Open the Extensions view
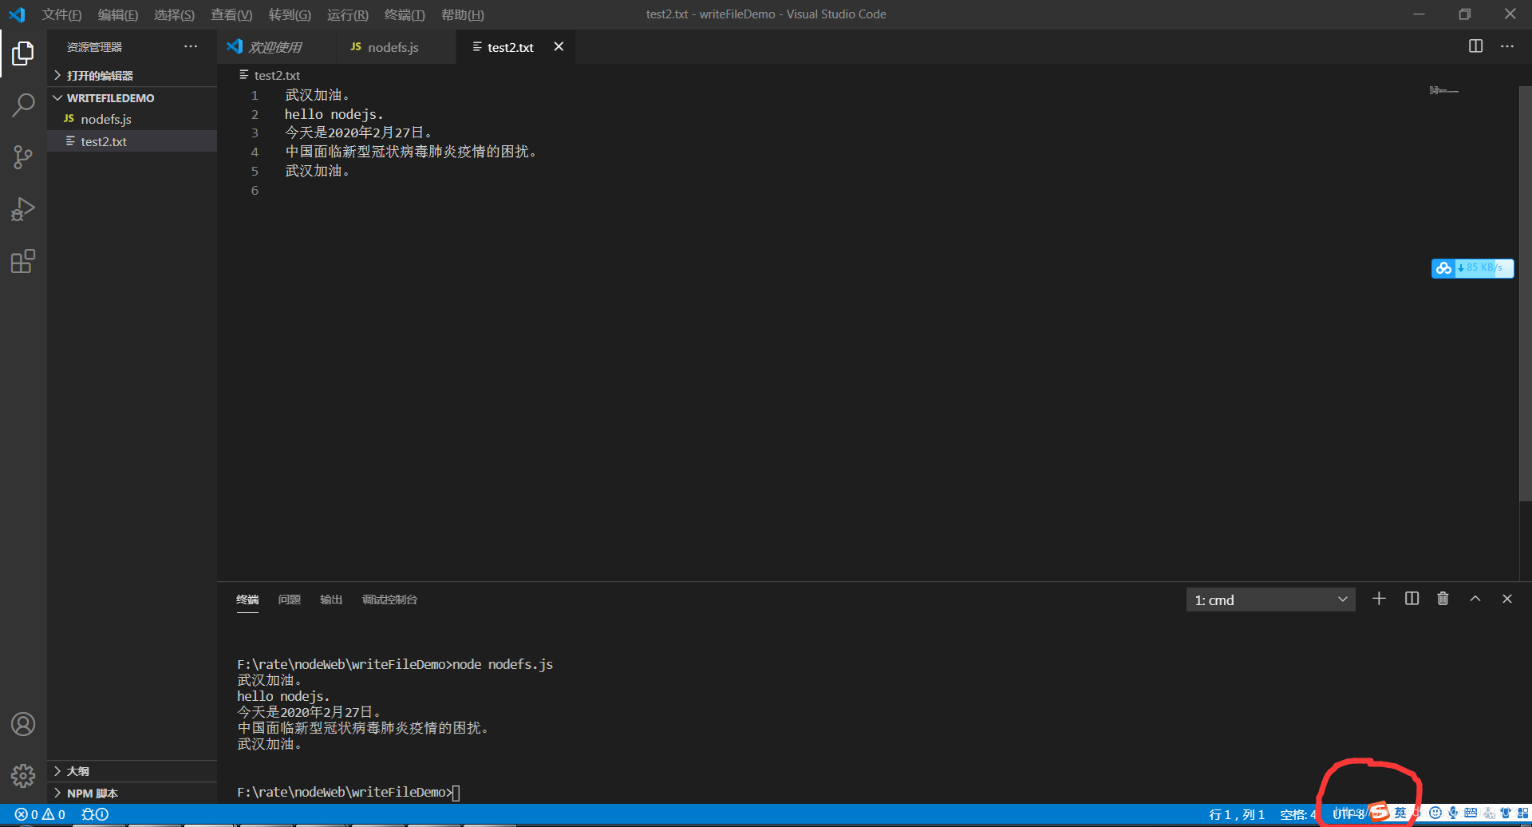 click(22, 261)
